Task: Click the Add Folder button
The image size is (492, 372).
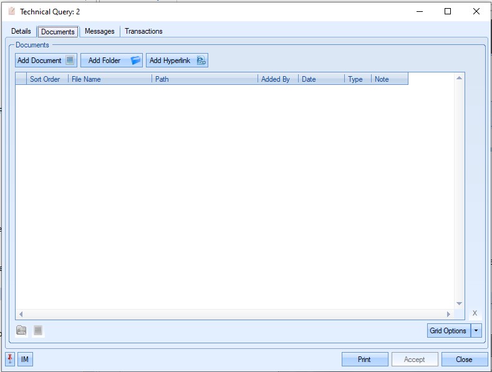Action: point(112,61)
